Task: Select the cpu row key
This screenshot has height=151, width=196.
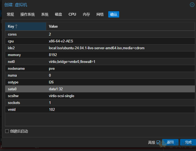Action: tap(11, 41)
